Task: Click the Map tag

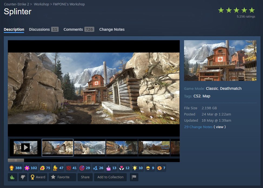Action: click(206, 96)
